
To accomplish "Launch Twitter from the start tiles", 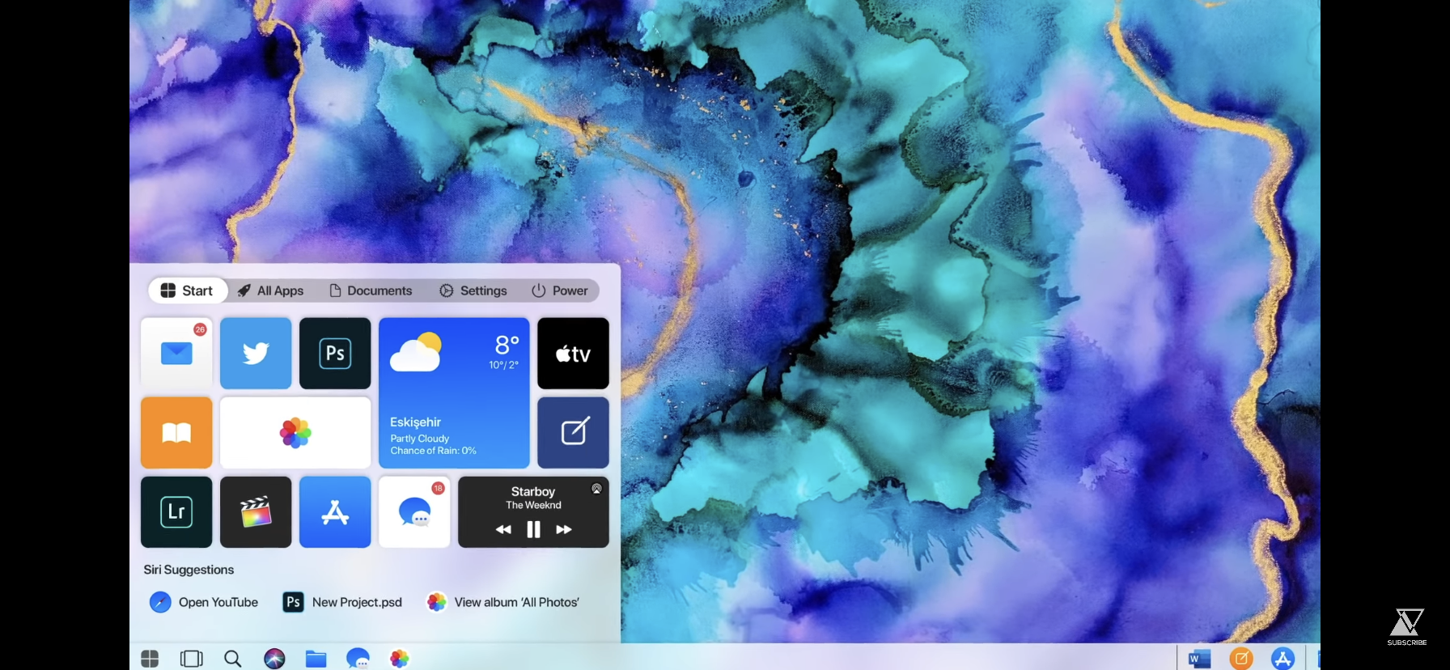I will click(x=256, y=354).
